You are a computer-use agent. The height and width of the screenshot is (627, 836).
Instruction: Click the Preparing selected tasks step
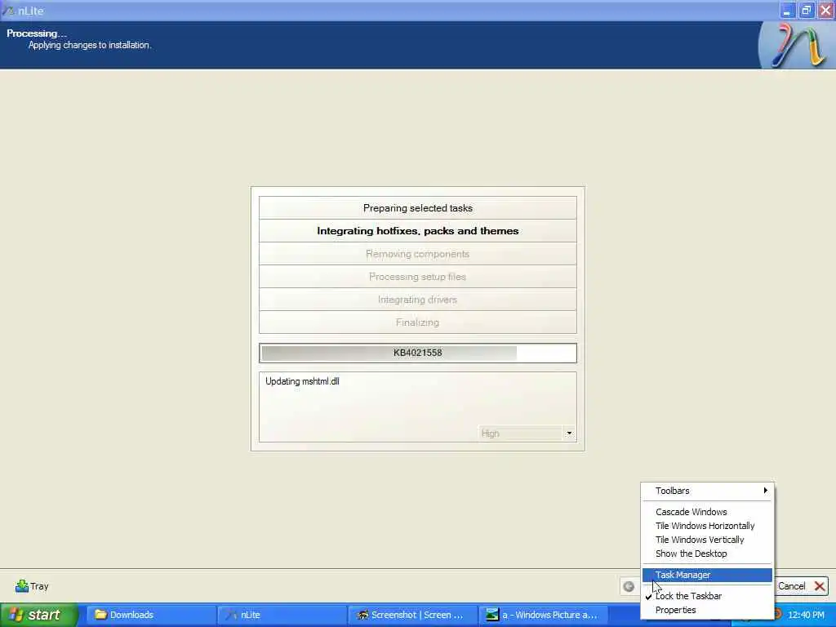pos(417,208)
